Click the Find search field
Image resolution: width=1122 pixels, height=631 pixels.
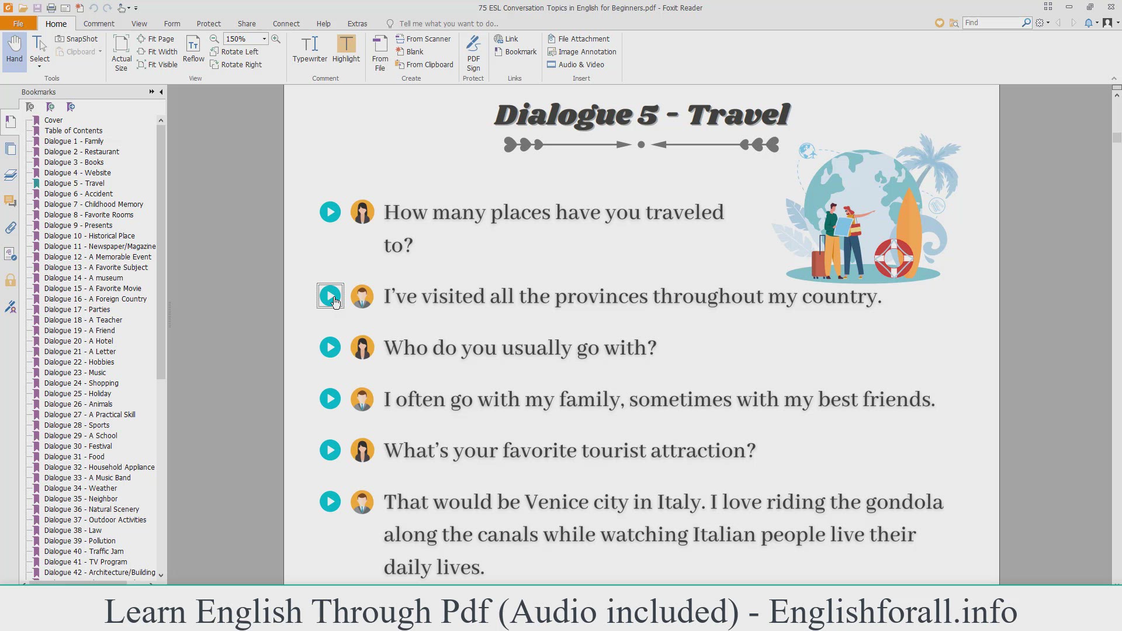[x=992, y=23]
